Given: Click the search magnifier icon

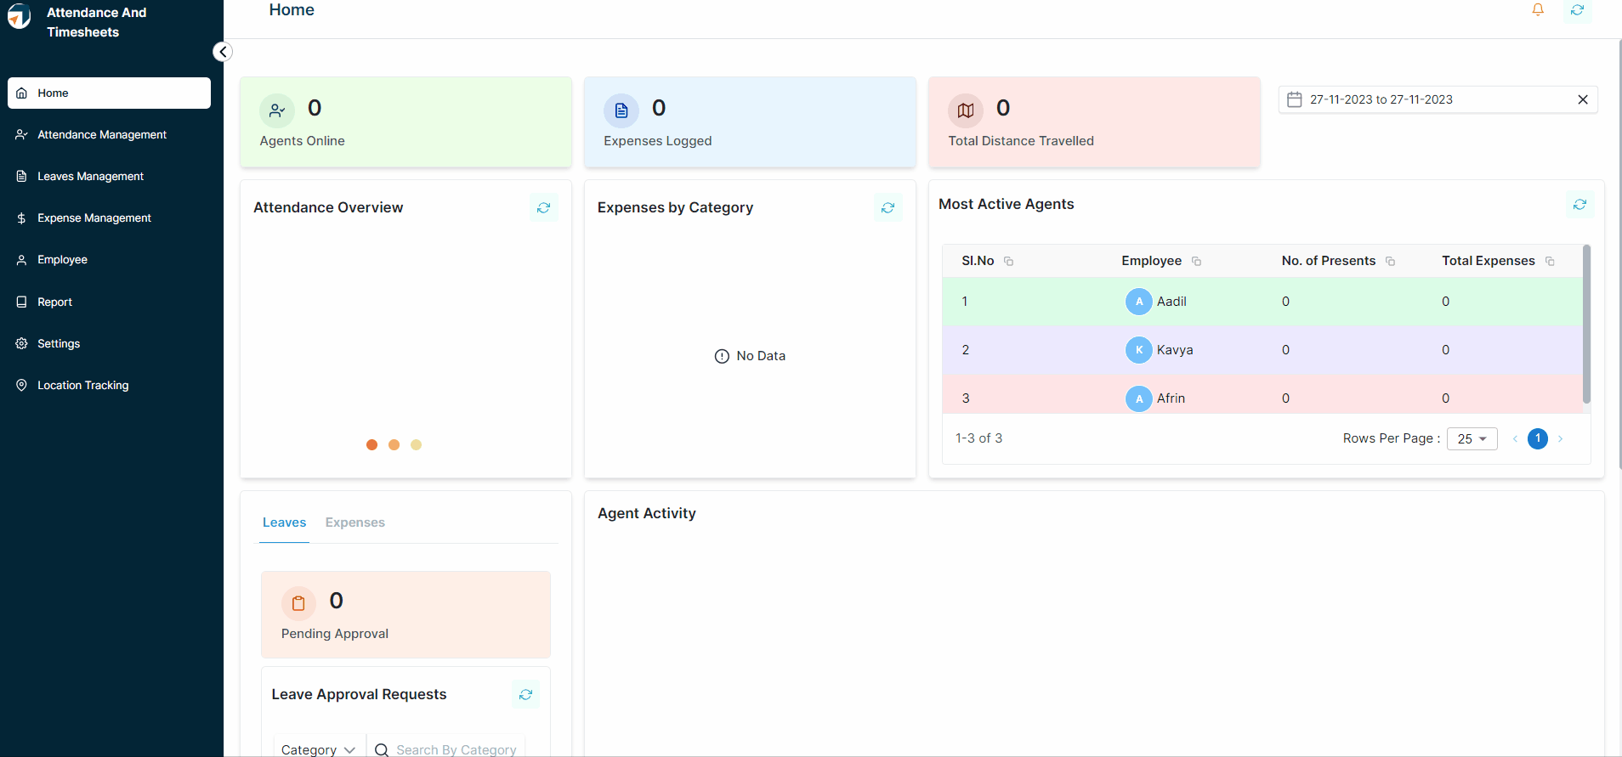Looking at the screenshot, I should point(382,749).
